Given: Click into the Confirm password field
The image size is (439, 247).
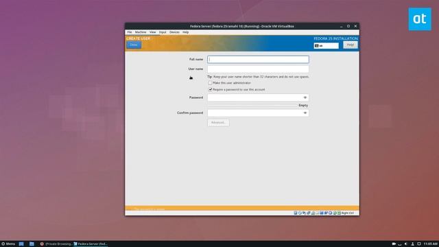Looking at the screenshot, I should (258, 113).
